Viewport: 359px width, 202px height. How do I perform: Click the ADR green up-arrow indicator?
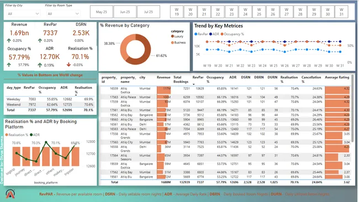pyautogui.click(x=40, y=65)
